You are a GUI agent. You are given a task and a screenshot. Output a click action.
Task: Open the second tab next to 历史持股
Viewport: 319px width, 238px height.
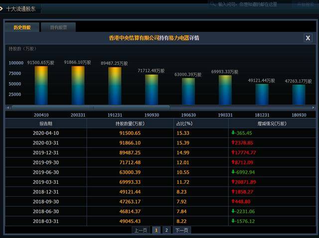click(x=58, y=27)
